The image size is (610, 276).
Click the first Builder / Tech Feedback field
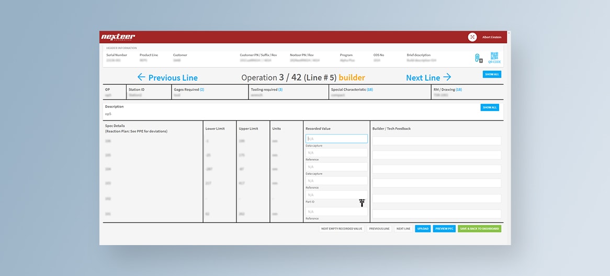point(437,141)
